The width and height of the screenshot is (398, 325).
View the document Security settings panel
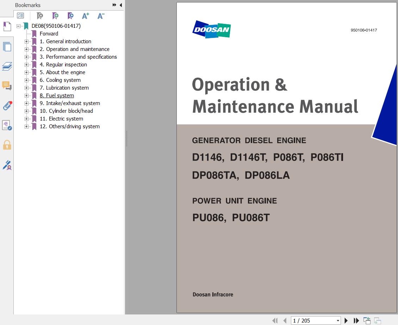pos(7,145)
